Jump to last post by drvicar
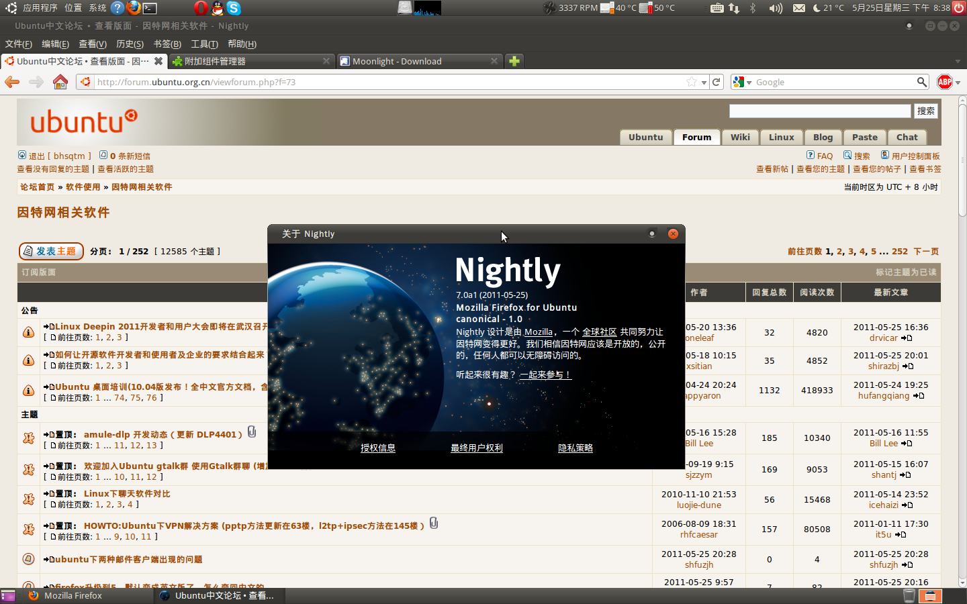Viewport: 967px width, 604px height. 907,338
